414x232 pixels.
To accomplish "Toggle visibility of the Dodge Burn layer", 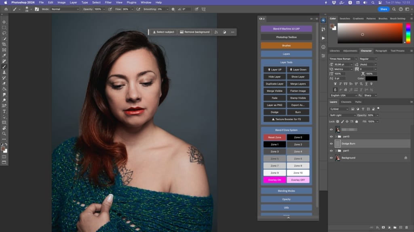I will pyautogui.click(x=332, y=143).
